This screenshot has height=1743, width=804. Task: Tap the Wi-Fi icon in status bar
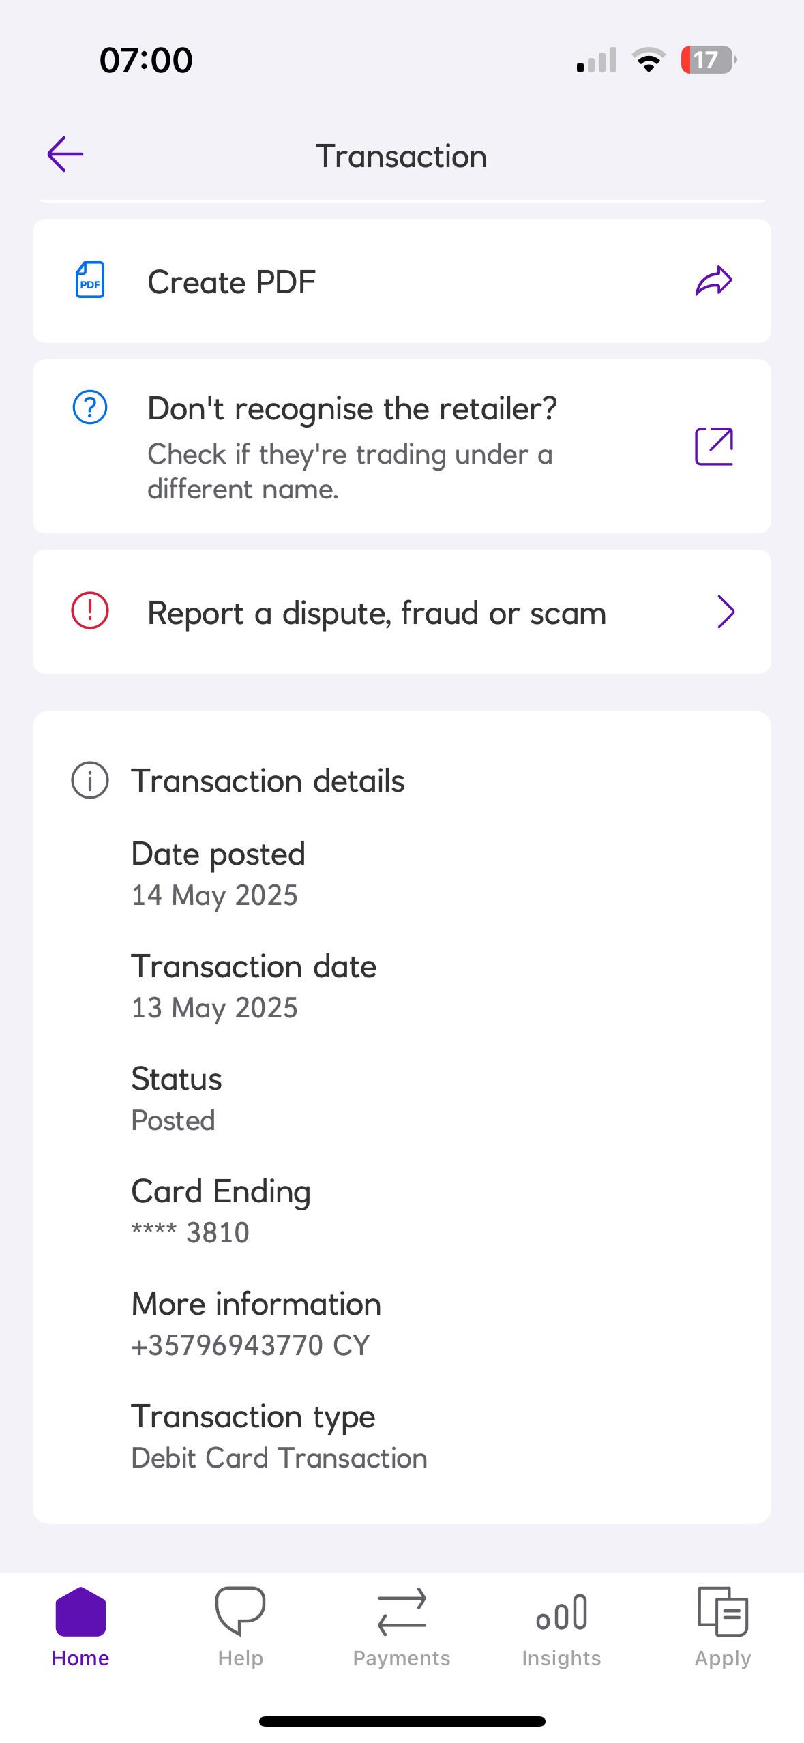[x=649, y=60]
